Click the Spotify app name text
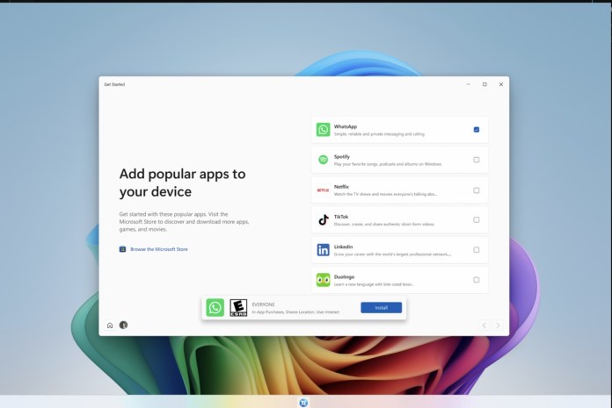The height and width of the screenshot is (408, 612). click(x=342, y=156)
